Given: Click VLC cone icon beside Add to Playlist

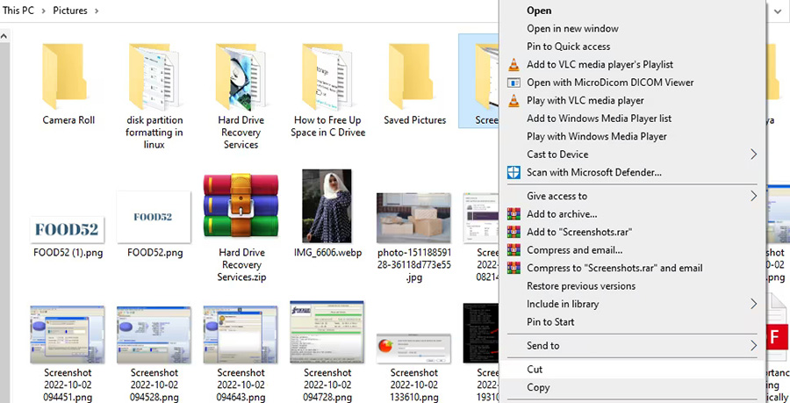Looking at the screenshot, I should pyautogui.click(x=514, y=64).
